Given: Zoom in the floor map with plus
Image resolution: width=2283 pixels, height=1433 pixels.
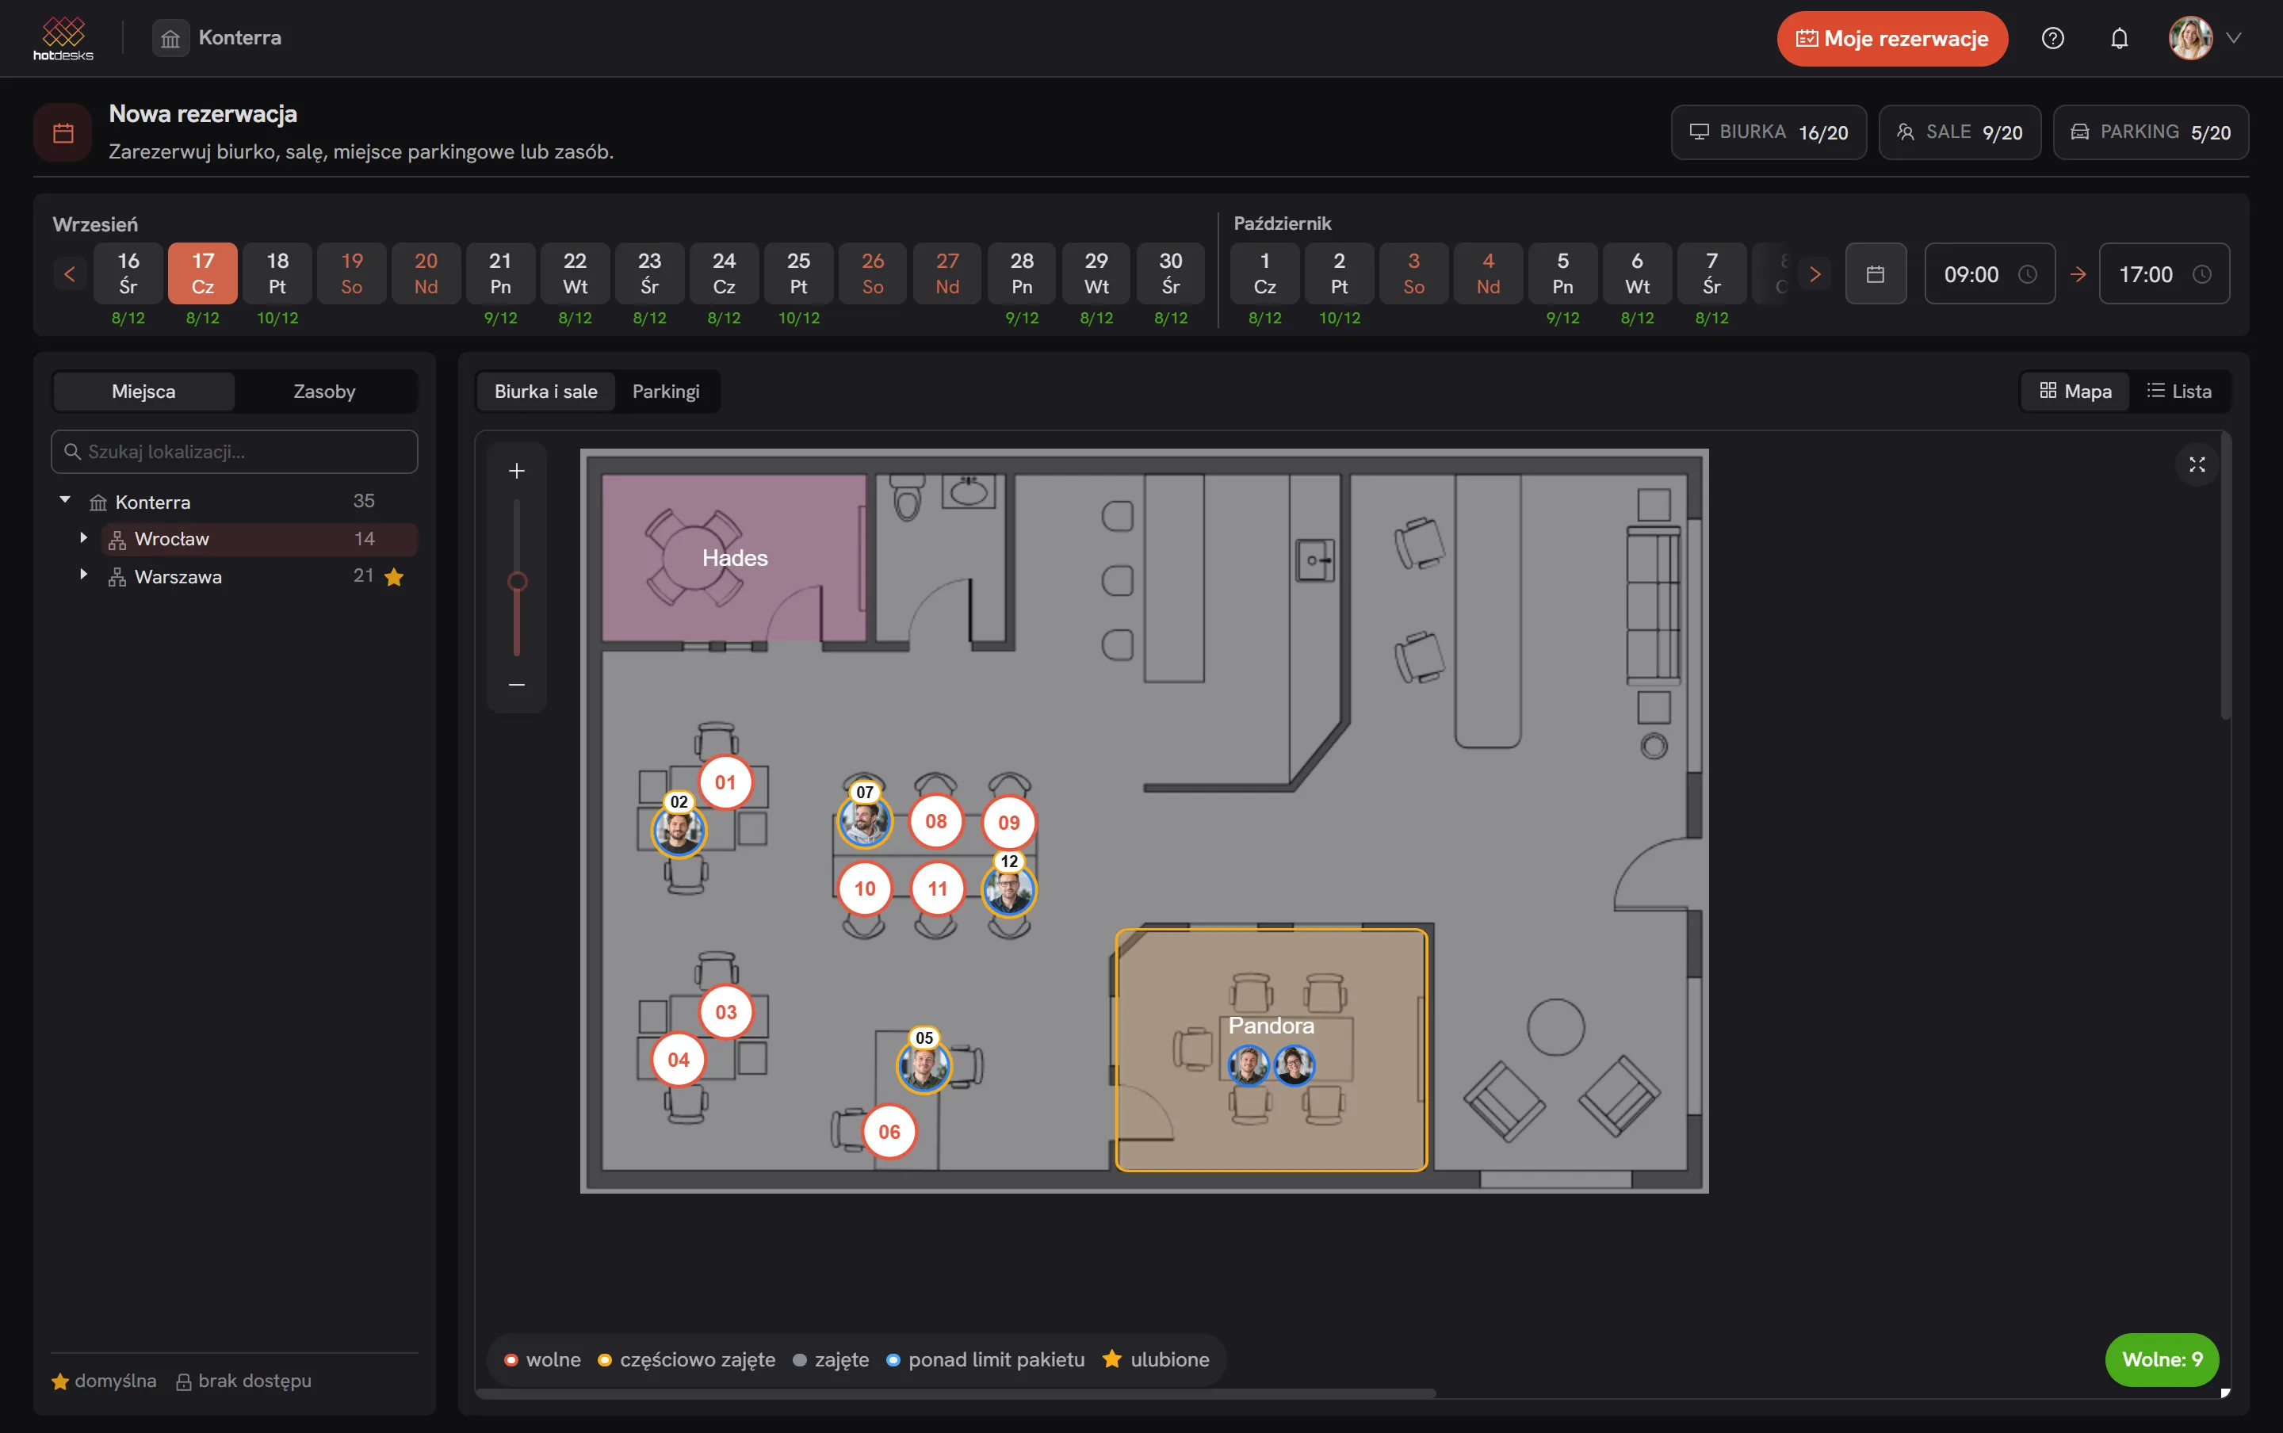Looking at the screenshot, I should click(x=517, y=471).
